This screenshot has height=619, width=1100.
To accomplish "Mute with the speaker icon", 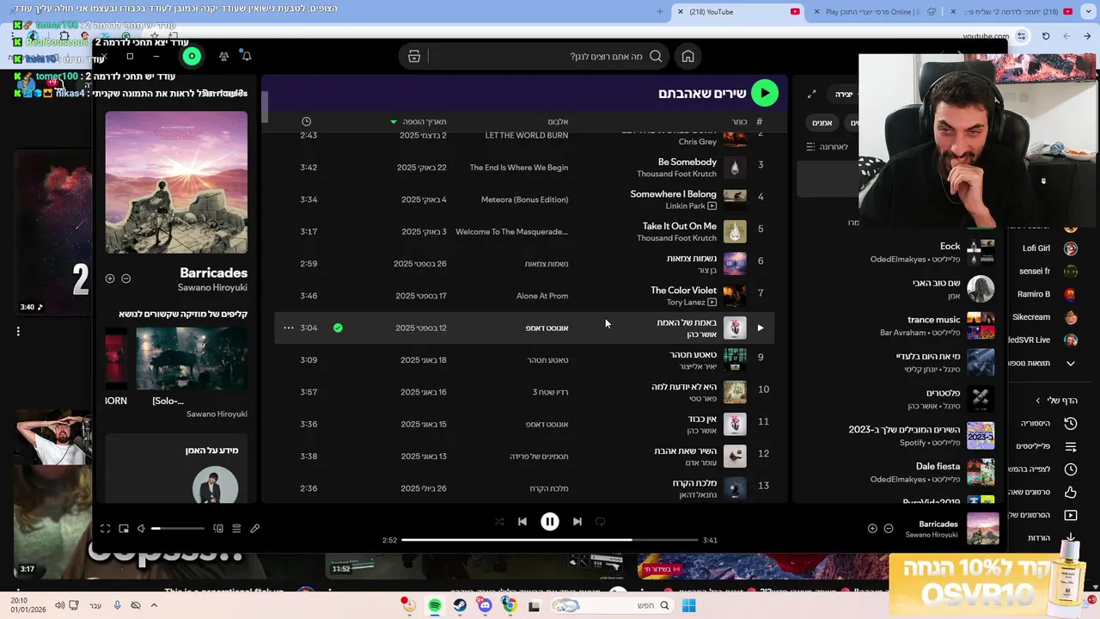I will [141, 529].
